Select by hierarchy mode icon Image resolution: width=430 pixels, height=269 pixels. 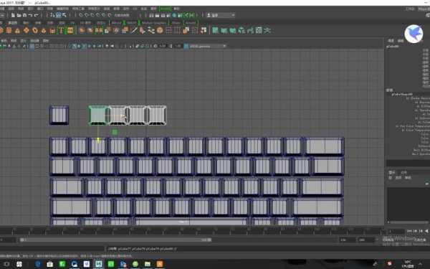(52, 15)
